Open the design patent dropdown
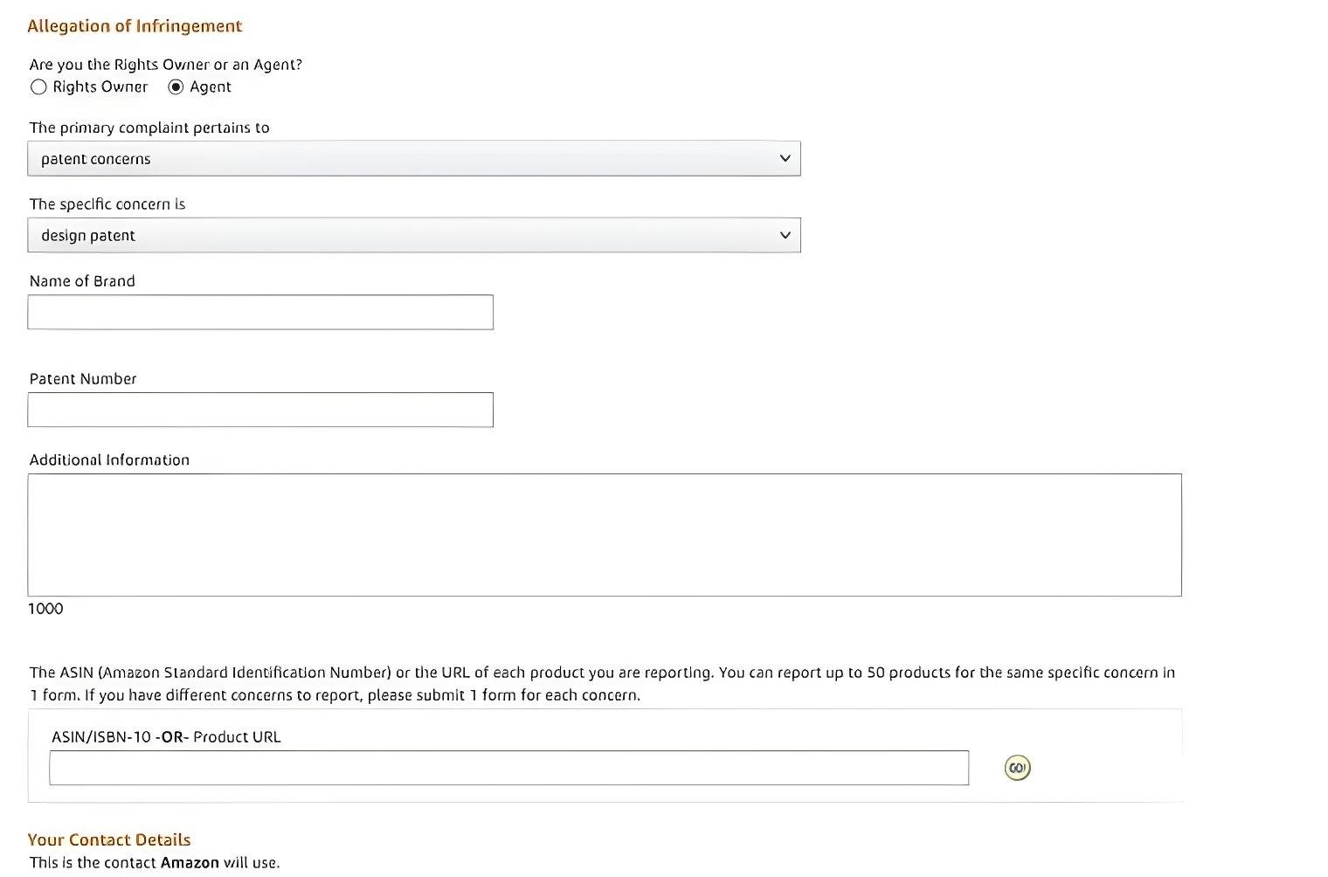1328x877 pixels. tap(414, 236)
